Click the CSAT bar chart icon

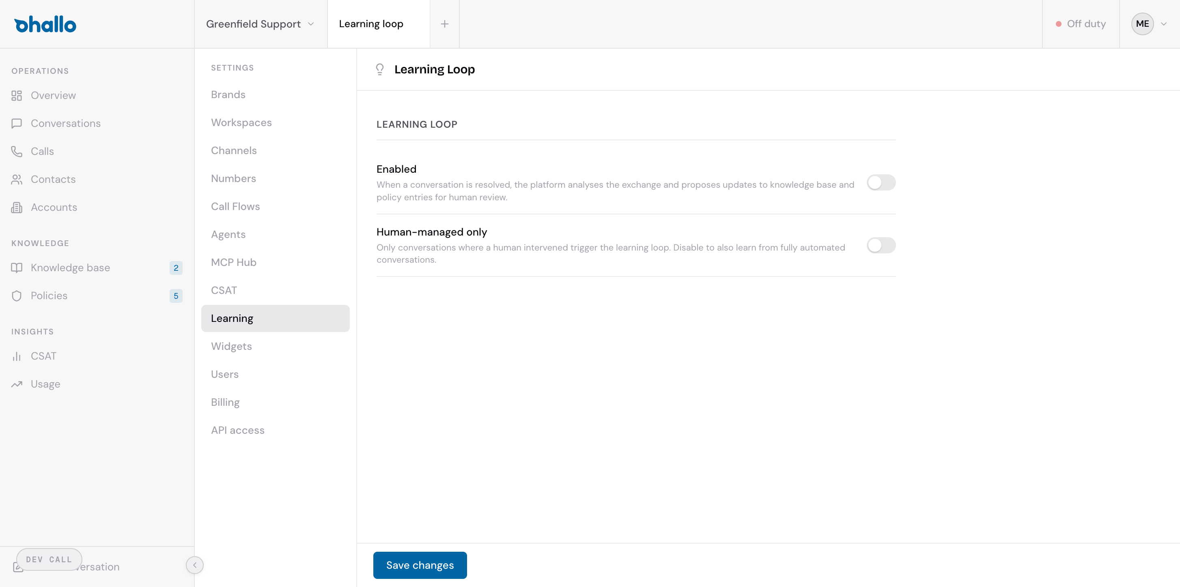click(x=17, y=356)
